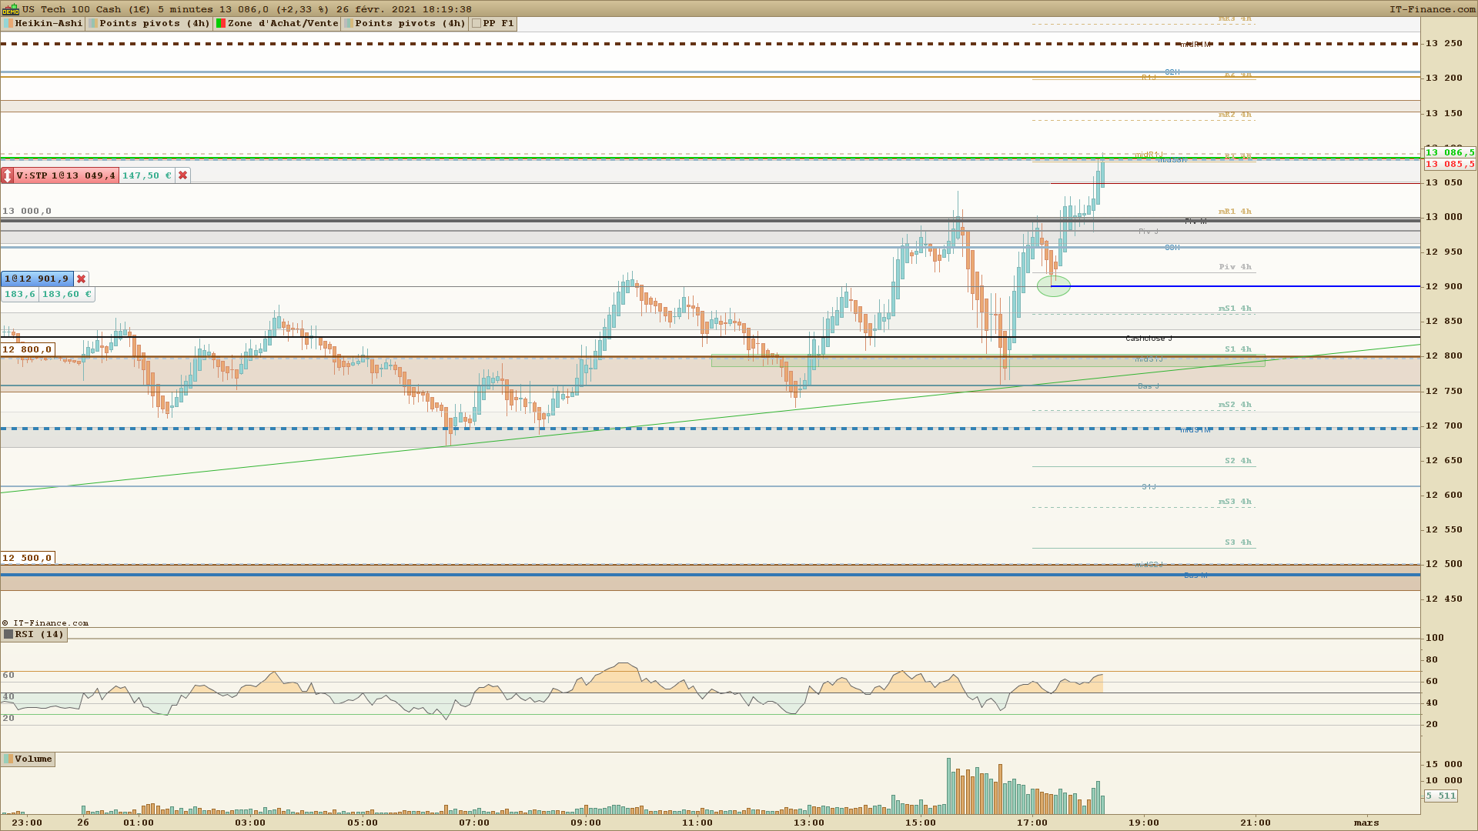Open the second Points pivots (4h) label

[x=410, y=23]
